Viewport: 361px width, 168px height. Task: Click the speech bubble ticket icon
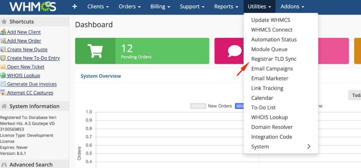click(x=234, y=51)
